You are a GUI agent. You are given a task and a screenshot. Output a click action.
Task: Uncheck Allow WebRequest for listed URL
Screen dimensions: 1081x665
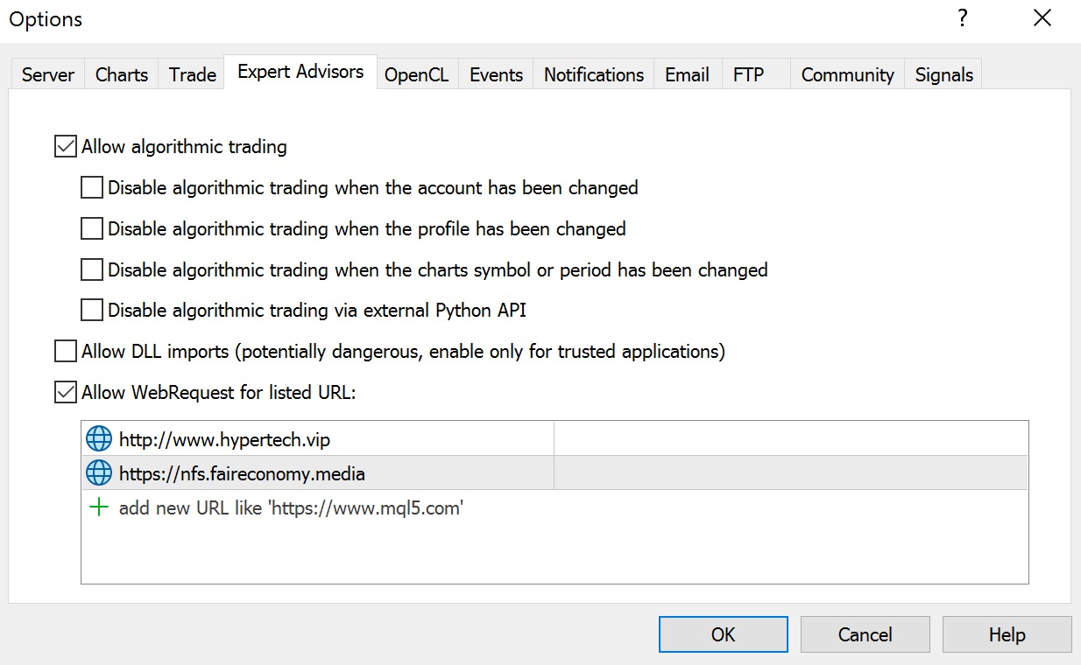66,393
